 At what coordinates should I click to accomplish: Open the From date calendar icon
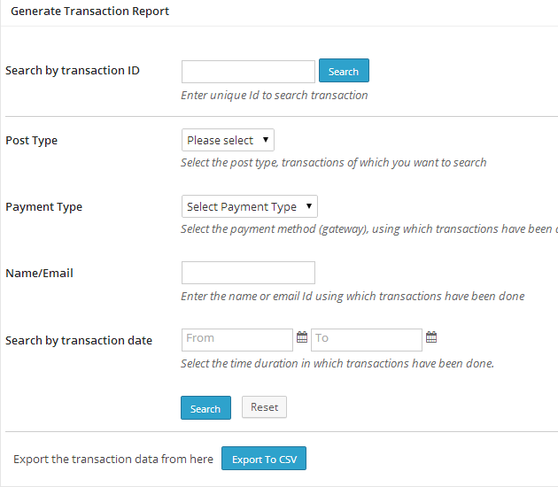pos(302,336)
